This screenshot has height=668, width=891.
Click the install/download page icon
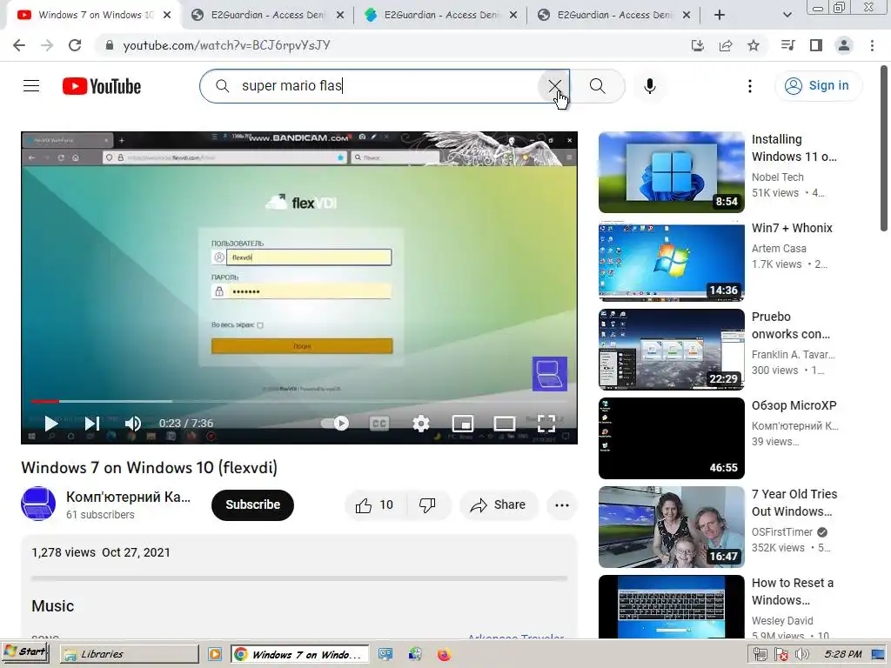point(698,45)
